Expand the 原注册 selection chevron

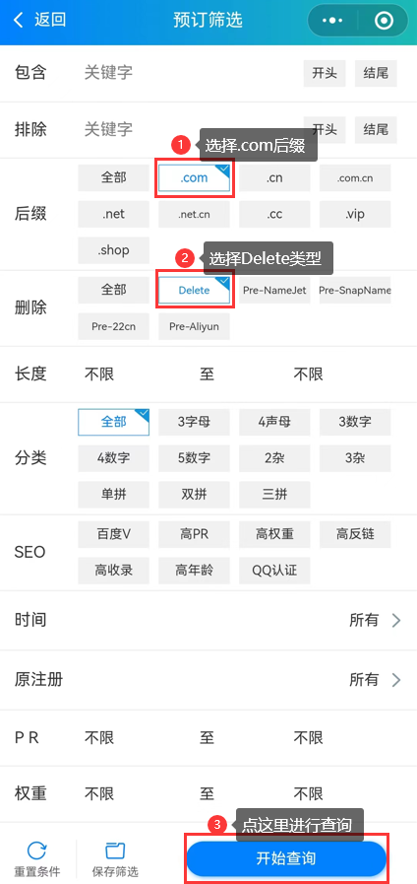tap(396, 680)
